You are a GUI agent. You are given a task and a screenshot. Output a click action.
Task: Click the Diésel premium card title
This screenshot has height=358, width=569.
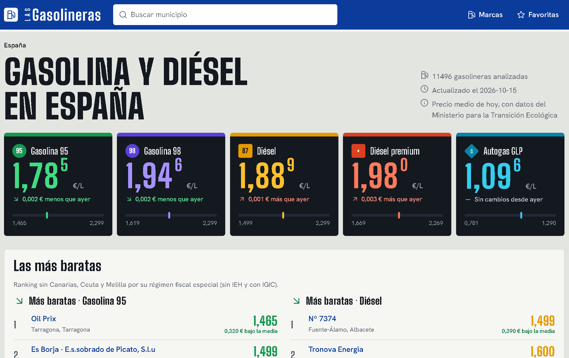tap(395, 151)
